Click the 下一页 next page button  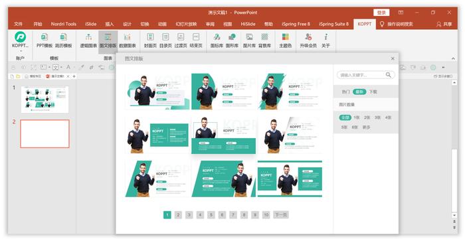point(280,214)
